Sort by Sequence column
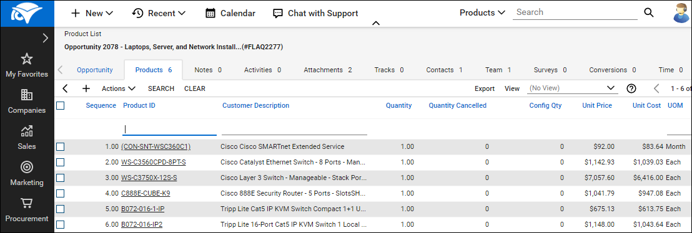 click(101, 105)
